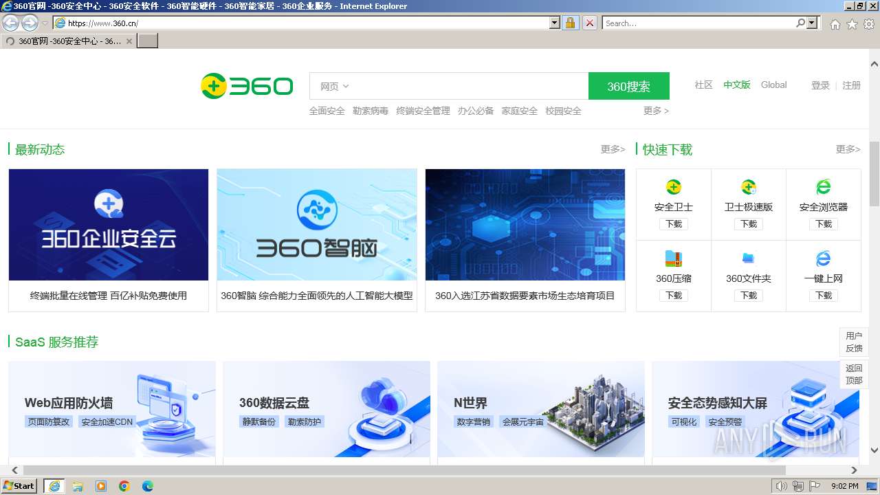This screenshot has width=880, height=495.
Task: Open the Web应用防火墙 service card
Action: 112,410
